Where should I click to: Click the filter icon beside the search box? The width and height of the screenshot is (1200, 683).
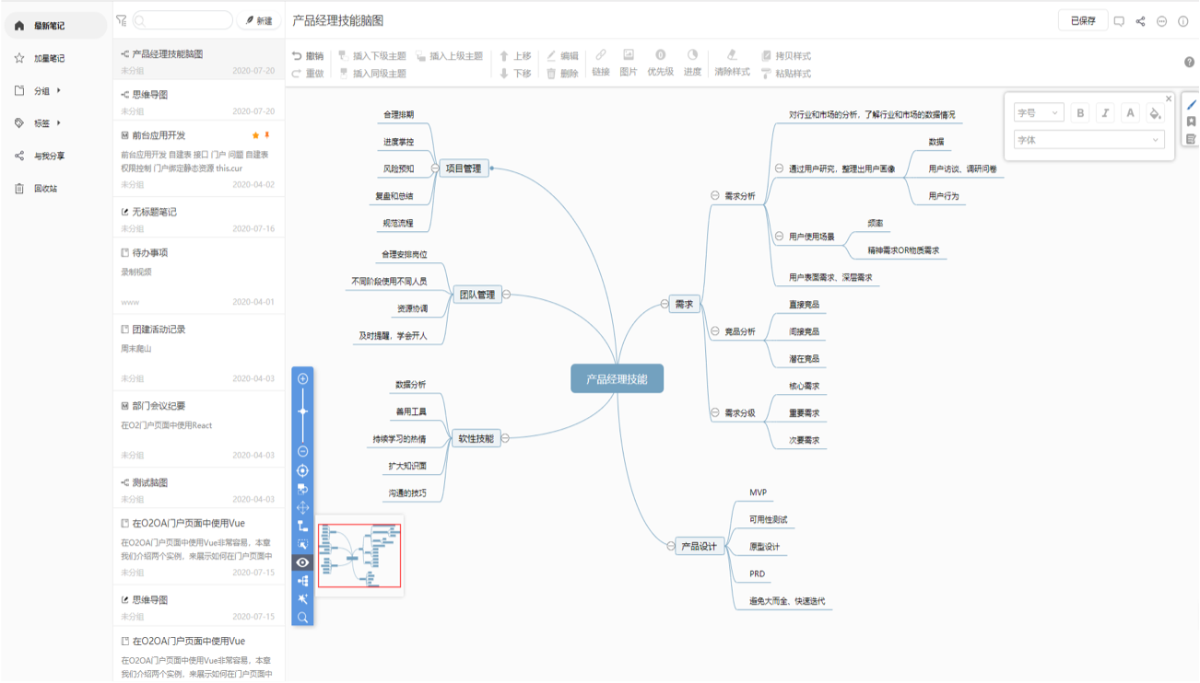[122, 20]
